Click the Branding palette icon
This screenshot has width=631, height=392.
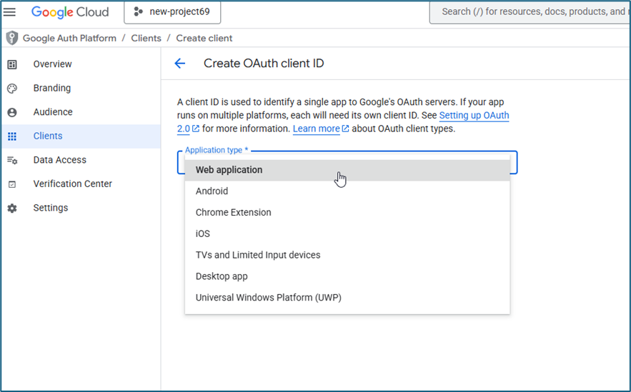(12, 89)
